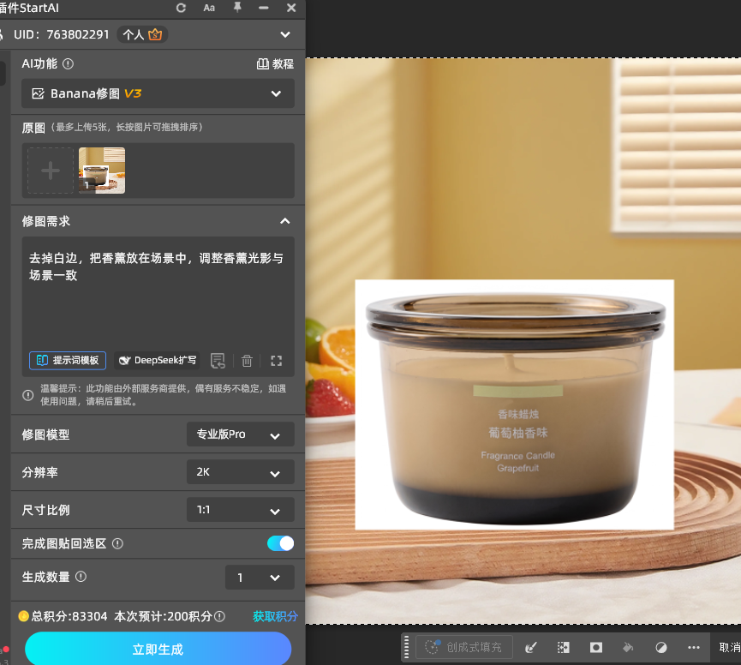
Task: Select the uploaded candle scene thumbnail
Action: (x=102, y=171)
